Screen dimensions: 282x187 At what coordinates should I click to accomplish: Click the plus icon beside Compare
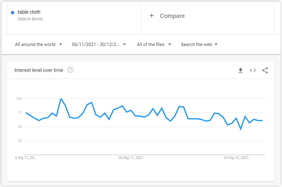(x=152, y=16)
